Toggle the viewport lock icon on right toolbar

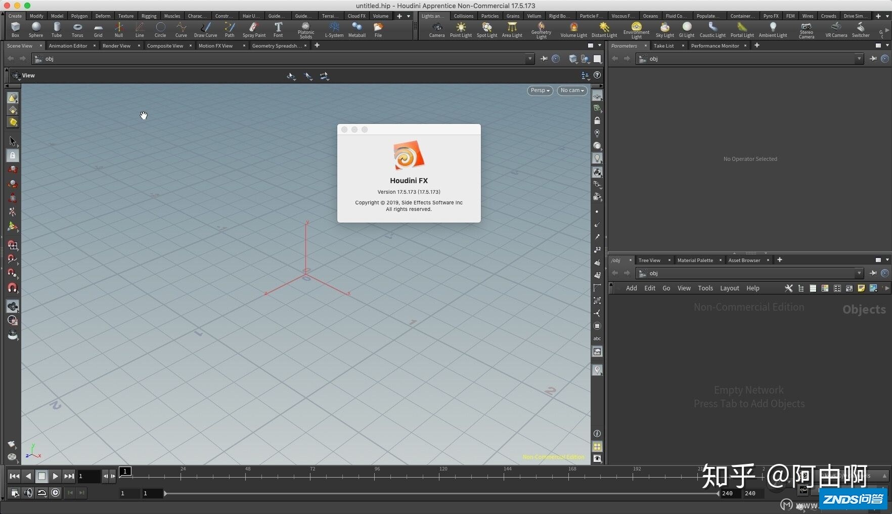point(597,120)
